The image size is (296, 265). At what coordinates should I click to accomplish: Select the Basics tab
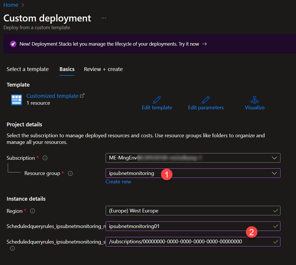point(67,69)
